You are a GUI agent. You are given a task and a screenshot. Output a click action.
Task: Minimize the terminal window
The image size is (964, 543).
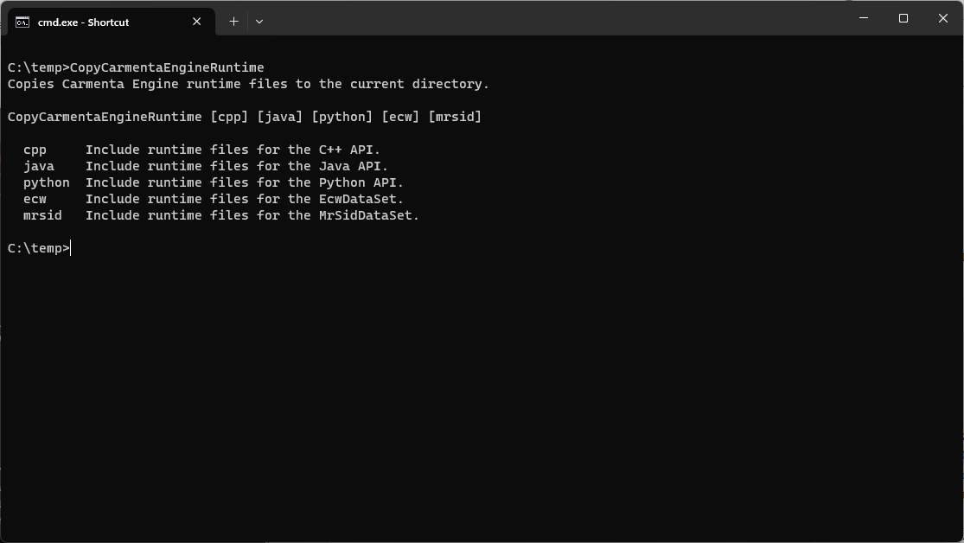[x=864, y=18]
